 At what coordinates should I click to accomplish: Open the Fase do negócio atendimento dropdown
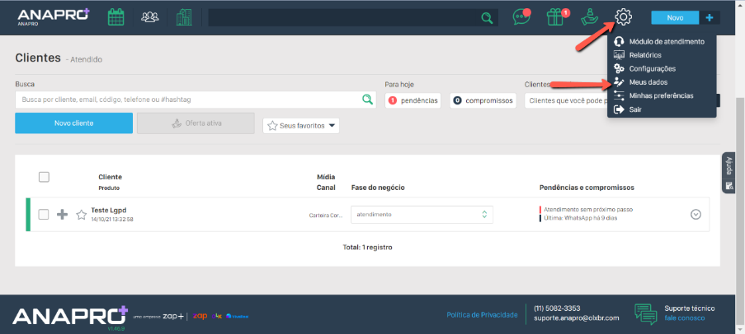422,214
